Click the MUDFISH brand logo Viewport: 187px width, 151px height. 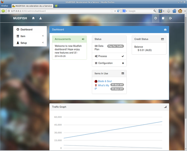pyautogui.click(x=20, y=18)
